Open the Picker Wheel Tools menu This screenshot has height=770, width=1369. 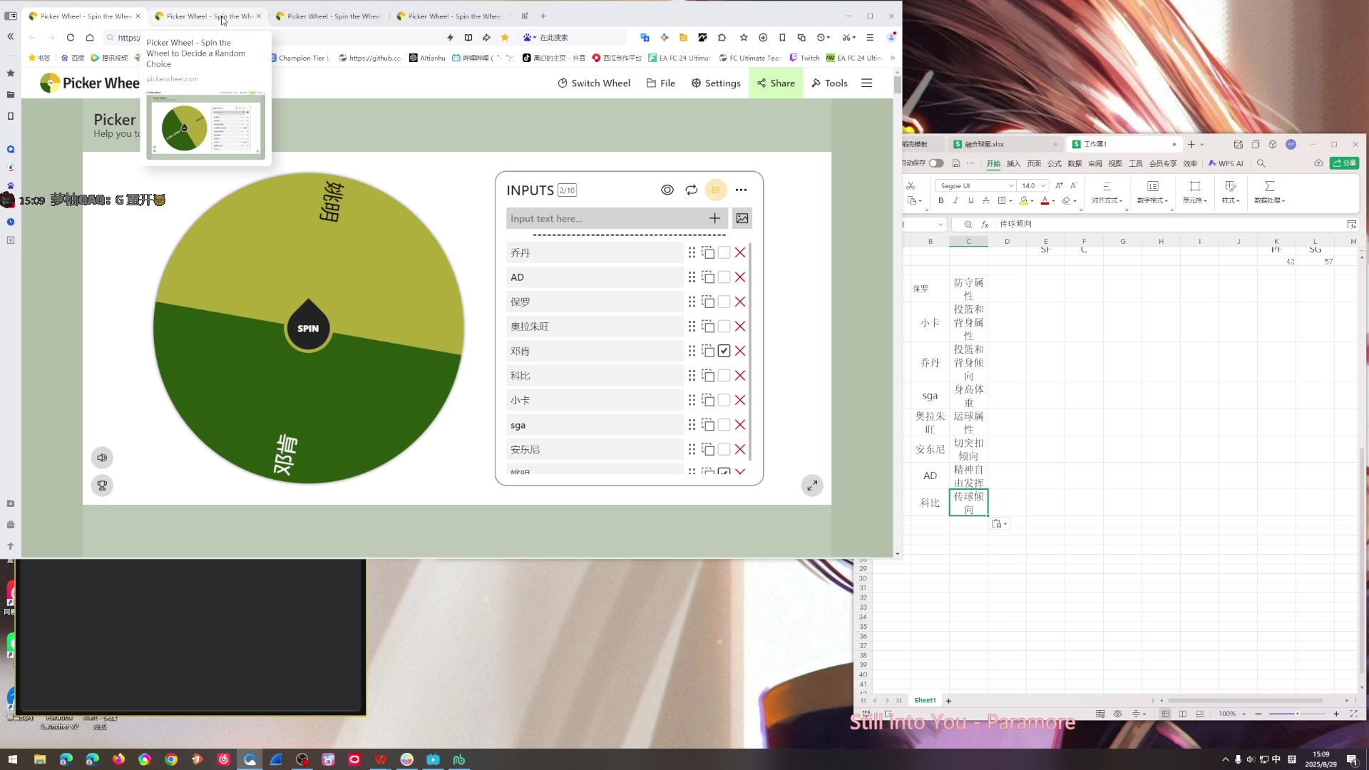(x=829, y=83)
